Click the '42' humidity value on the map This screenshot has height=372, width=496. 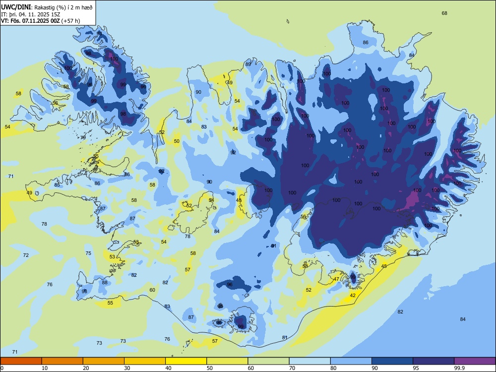353,296
